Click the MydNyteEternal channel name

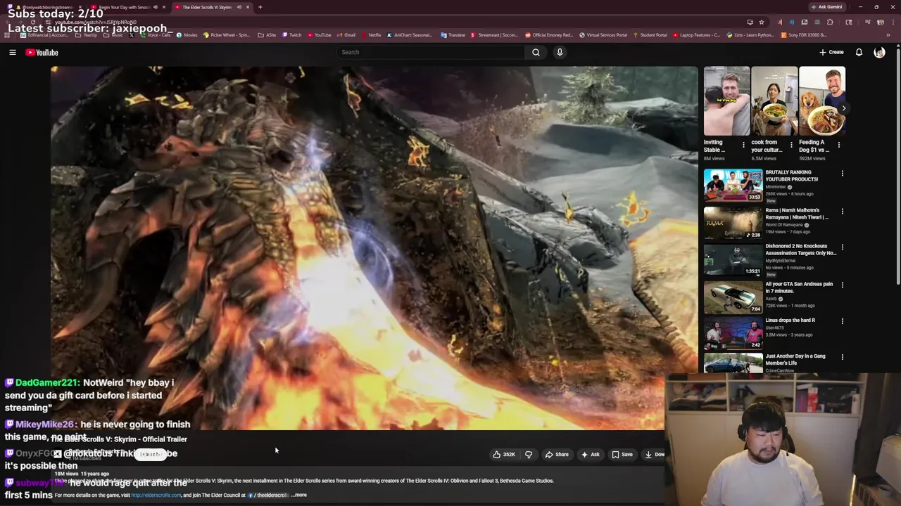pyautogui.click(x=781, y=261)
